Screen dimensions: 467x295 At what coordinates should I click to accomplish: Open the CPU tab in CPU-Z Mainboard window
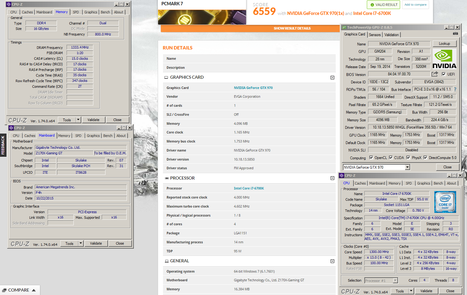[16, 136]
